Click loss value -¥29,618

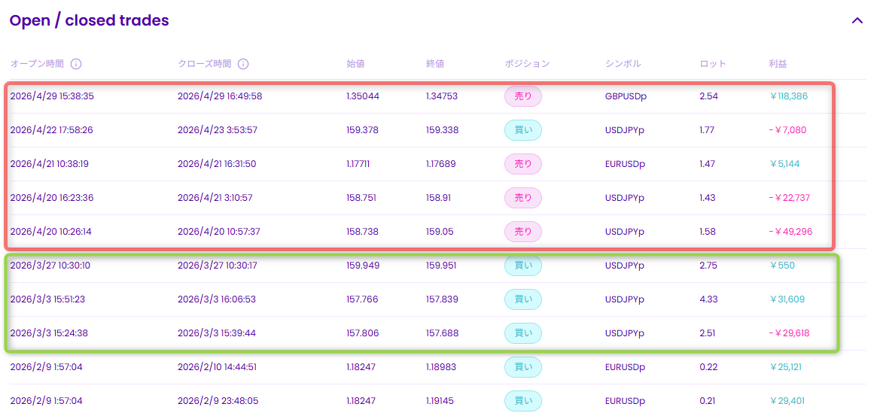[789, 333]
